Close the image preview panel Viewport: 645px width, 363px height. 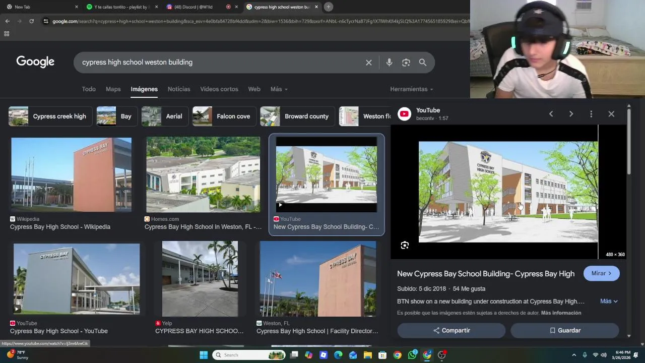611,114
